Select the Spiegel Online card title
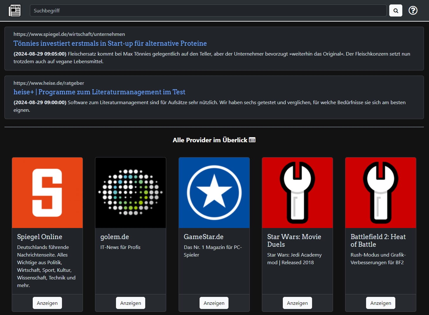The width and height of the screenshot is (429, 315). (40, 237)
